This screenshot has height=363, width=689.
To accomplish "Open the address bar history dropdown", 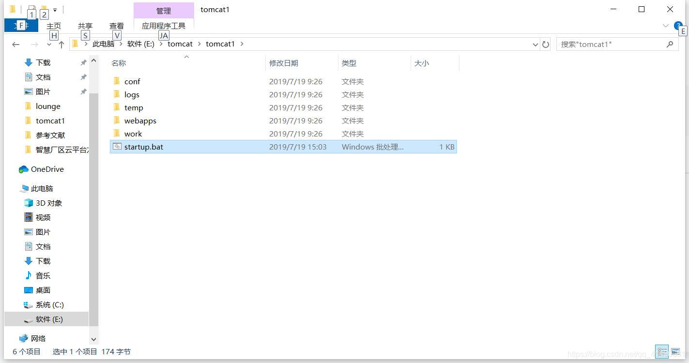I will coord(535,45).
